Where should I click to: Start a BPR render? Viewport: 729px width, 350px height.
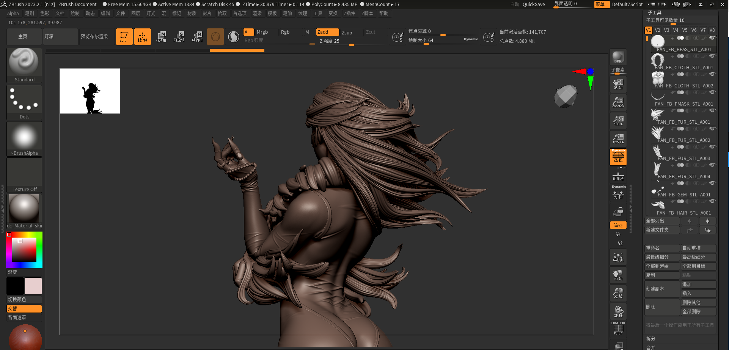[x=618, y=58]
